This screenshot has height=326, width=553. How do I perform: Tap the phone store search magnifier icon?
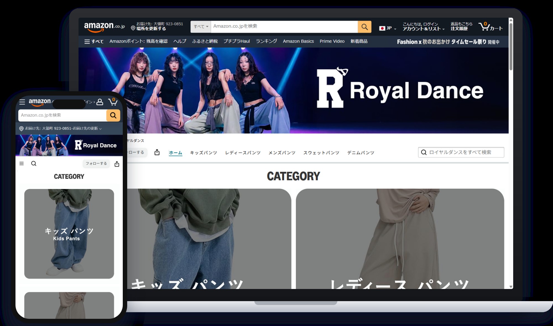(34, 164)
